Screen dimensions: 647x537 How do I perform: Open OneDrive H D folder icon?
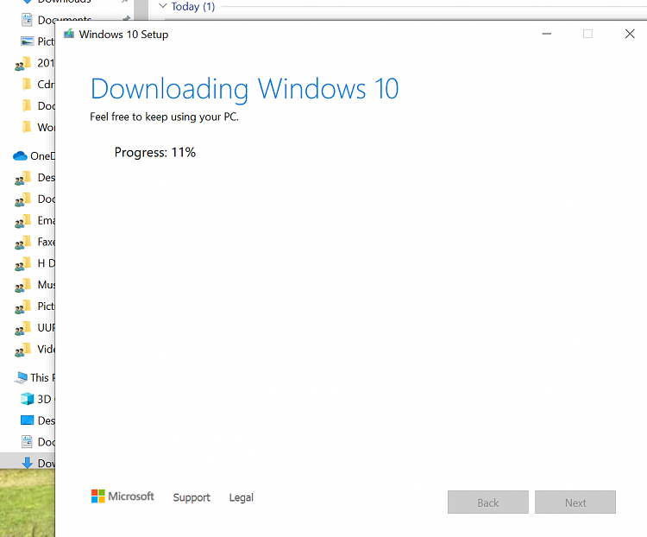[23, 264]
